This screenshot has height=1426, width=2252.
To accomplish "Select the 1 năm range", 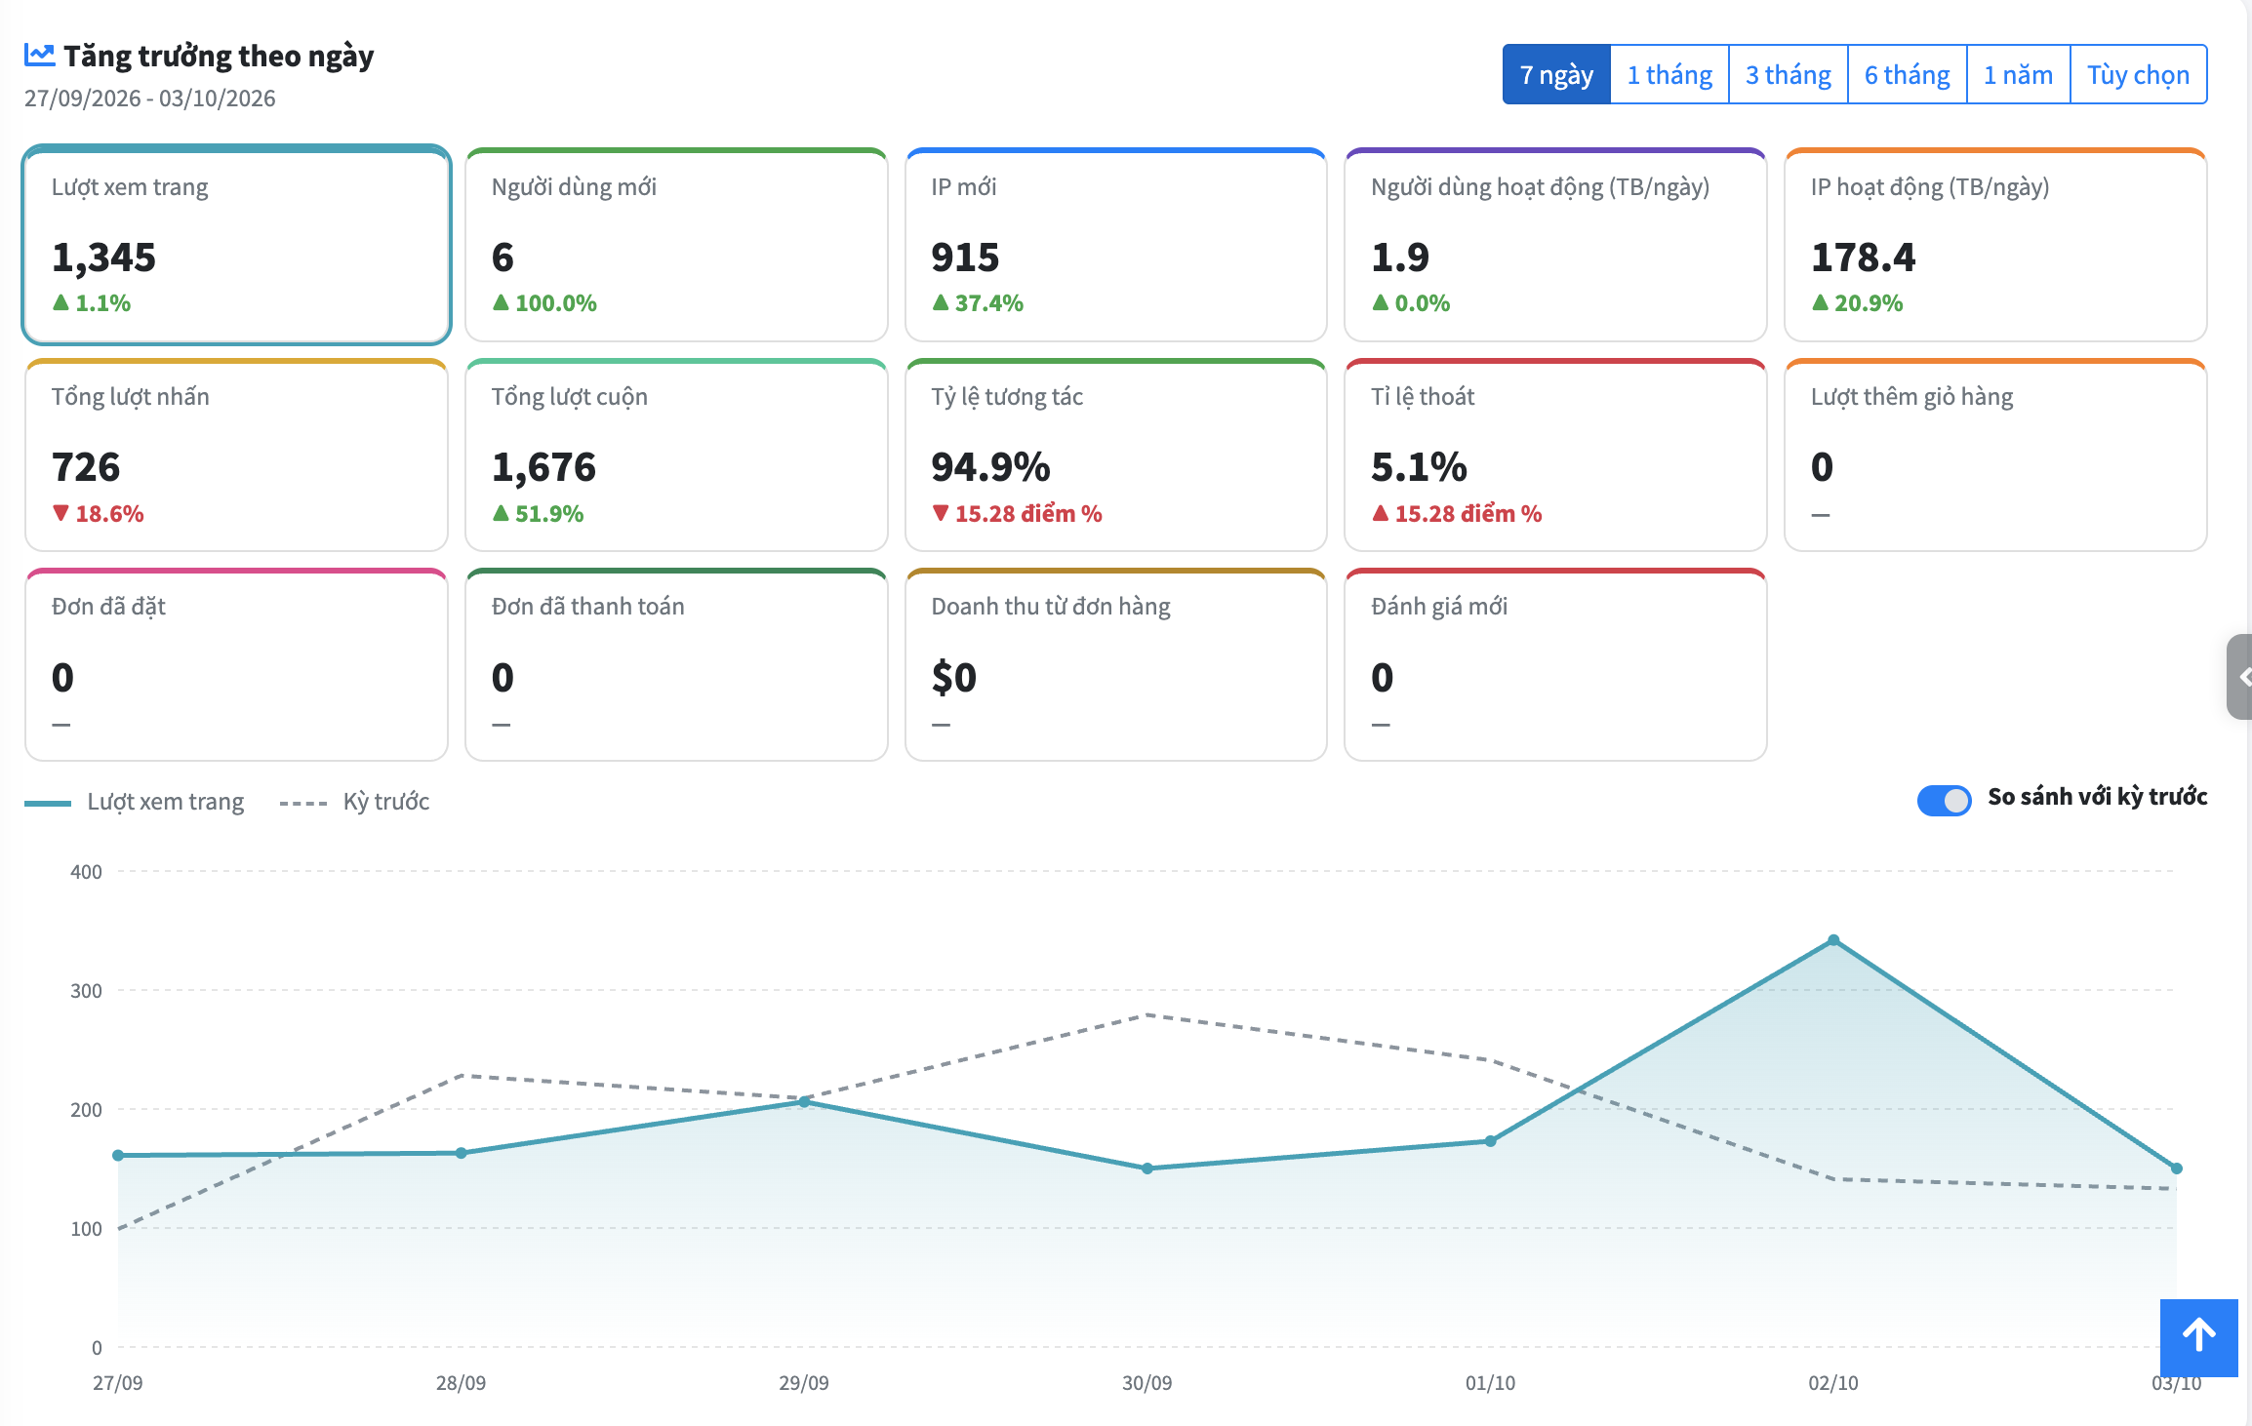I will [x=2019, y=75].
